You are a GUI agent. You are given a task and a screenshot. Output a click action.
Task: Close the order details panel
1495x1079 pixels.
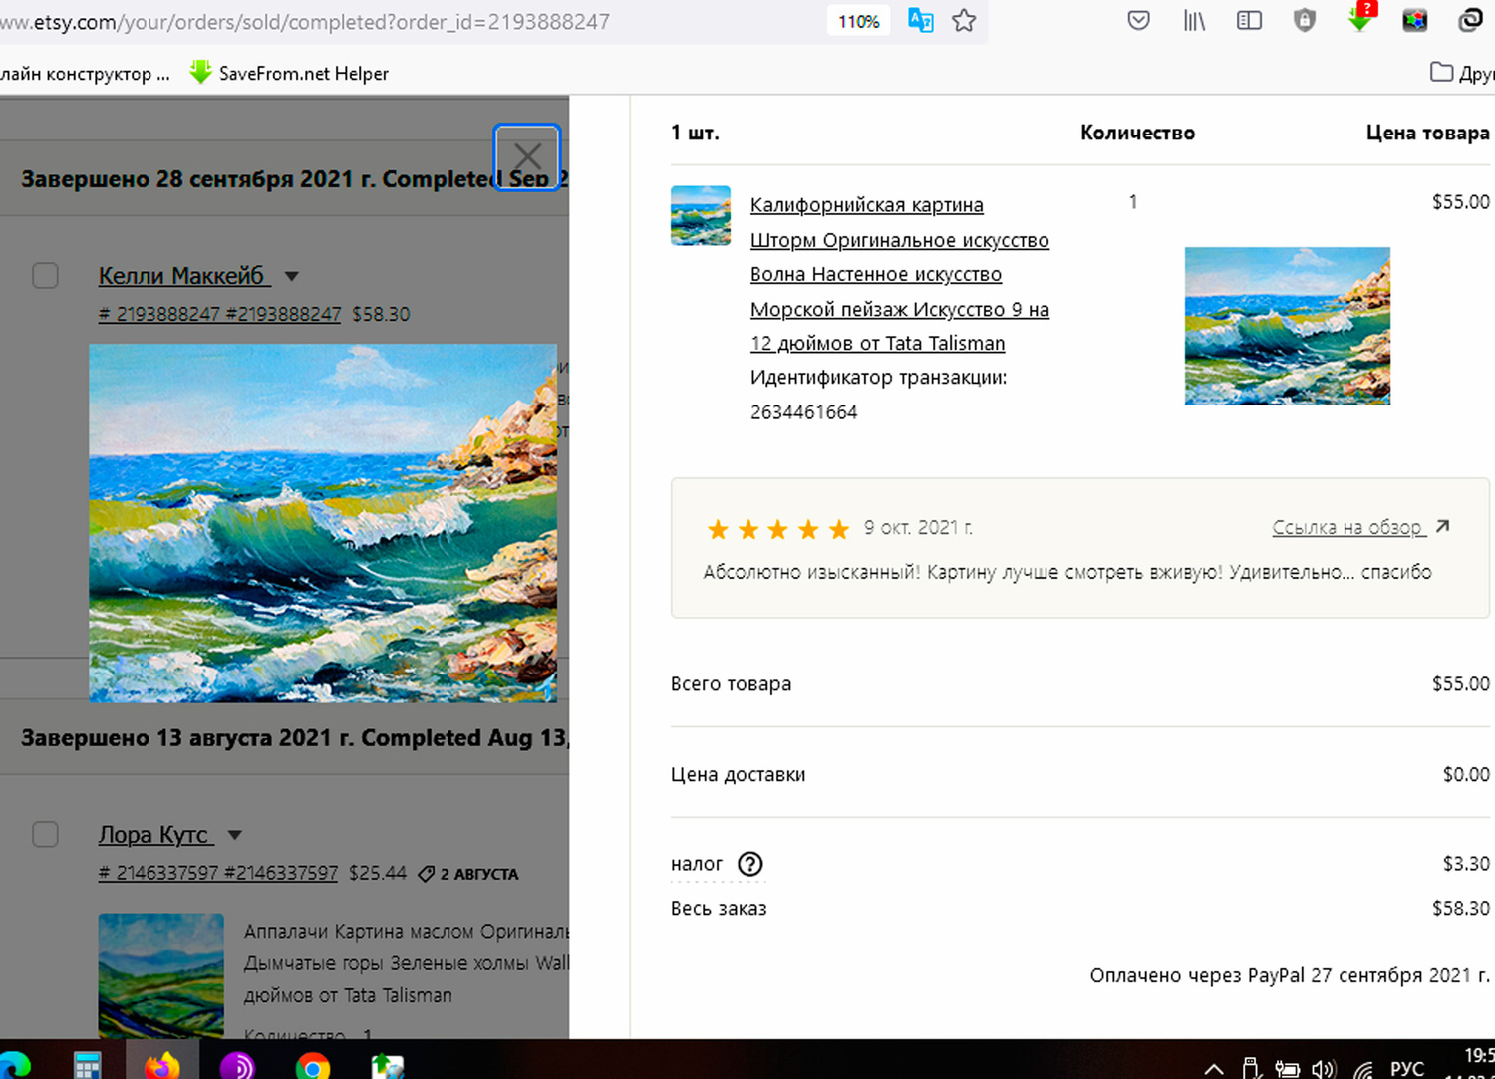527,156
